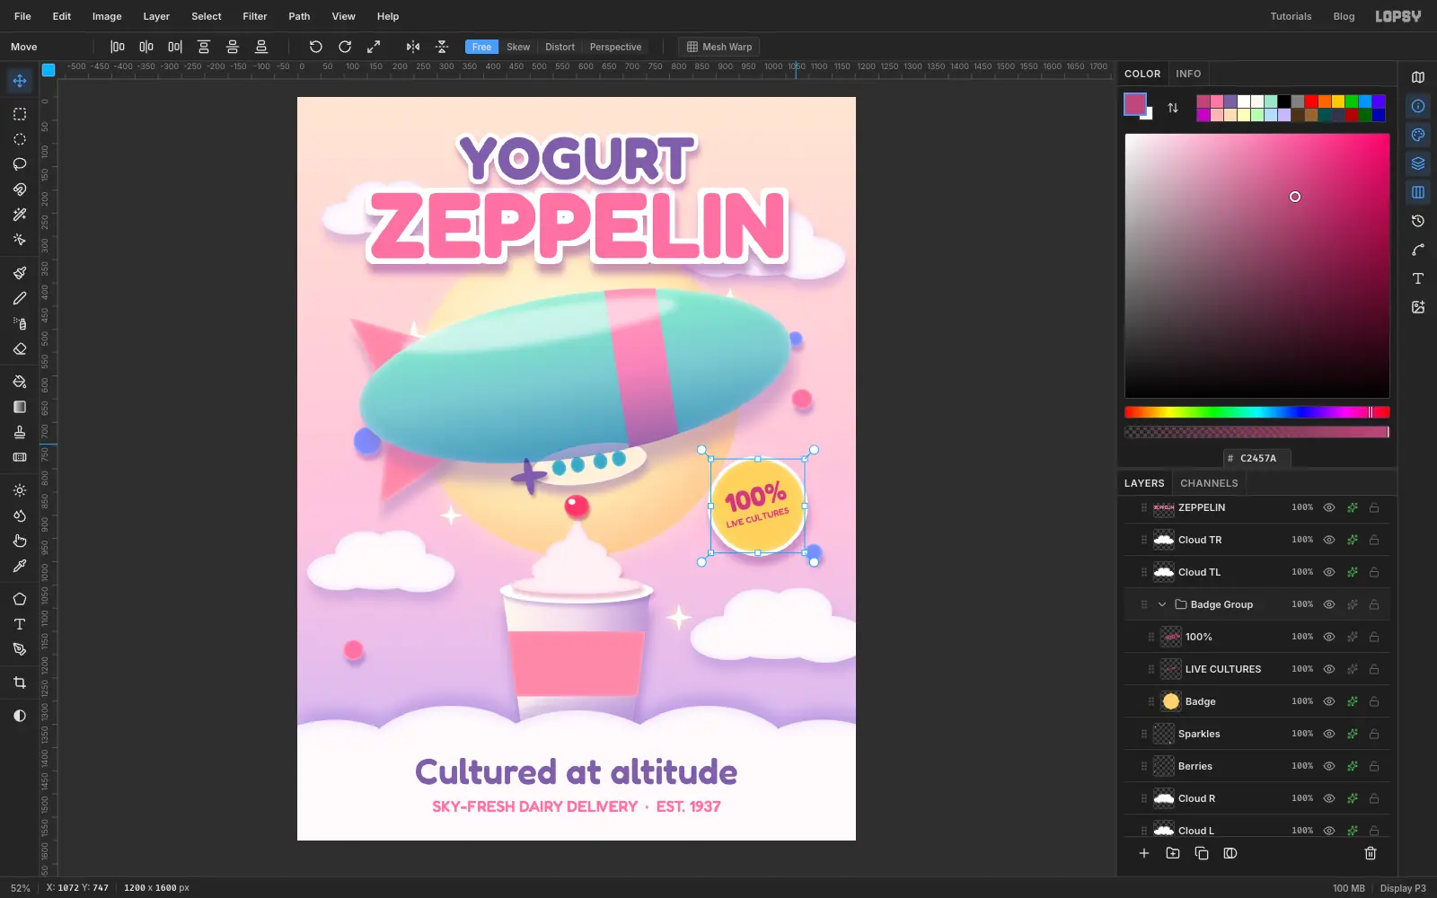Lock the Berries layer
The height and width of the screenshot is (898, 1437).
pyautogui.click(x=1374, y=766)
